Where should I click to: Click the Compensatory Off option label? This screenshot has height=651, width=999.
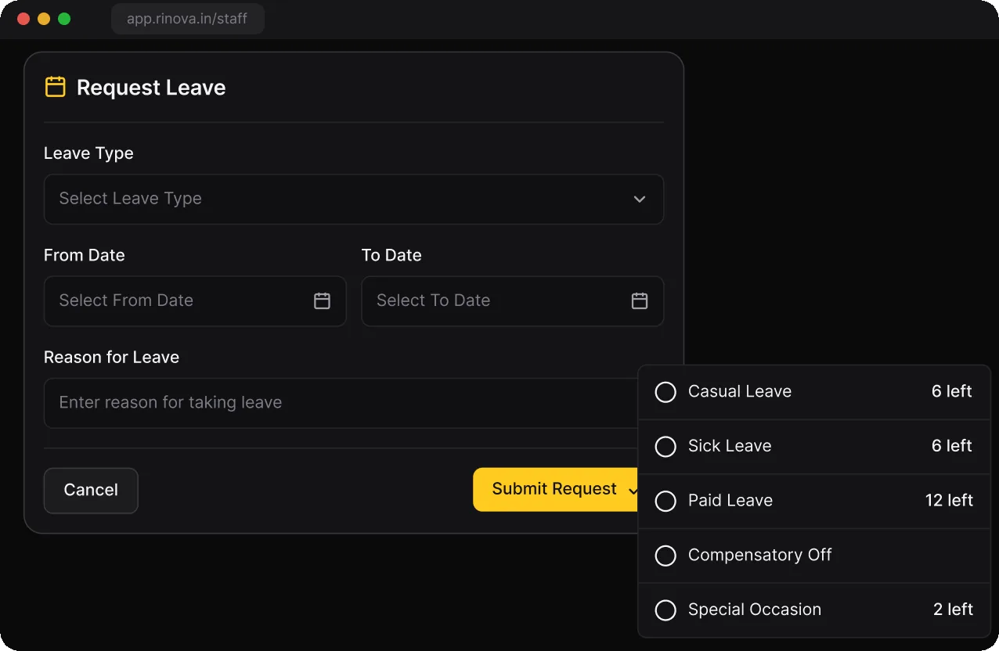tap(759, 555)
